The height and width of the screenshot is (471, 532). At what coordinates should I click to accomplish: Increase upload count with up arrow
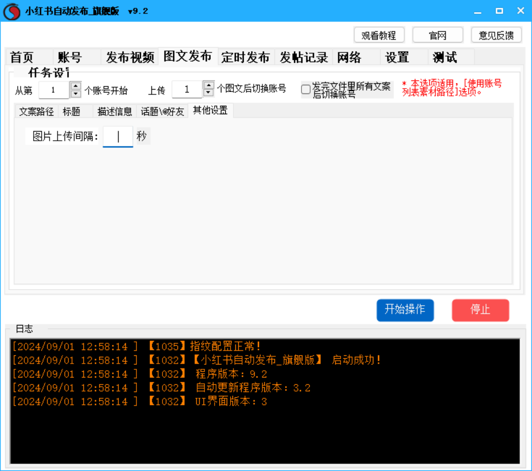(209, 85)
